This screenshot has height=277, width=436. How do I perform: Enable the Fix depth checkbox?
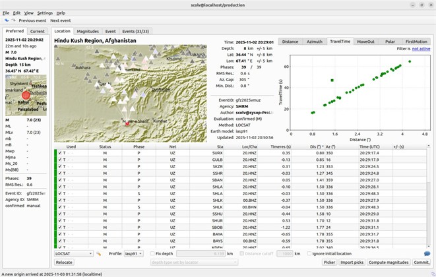click(152, 254)
